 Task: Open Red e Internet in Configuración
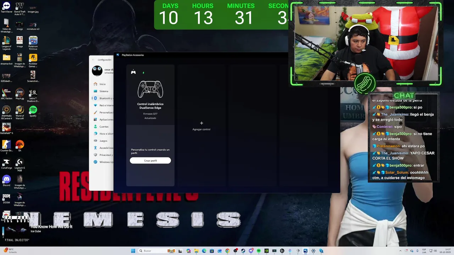(102, 105)
